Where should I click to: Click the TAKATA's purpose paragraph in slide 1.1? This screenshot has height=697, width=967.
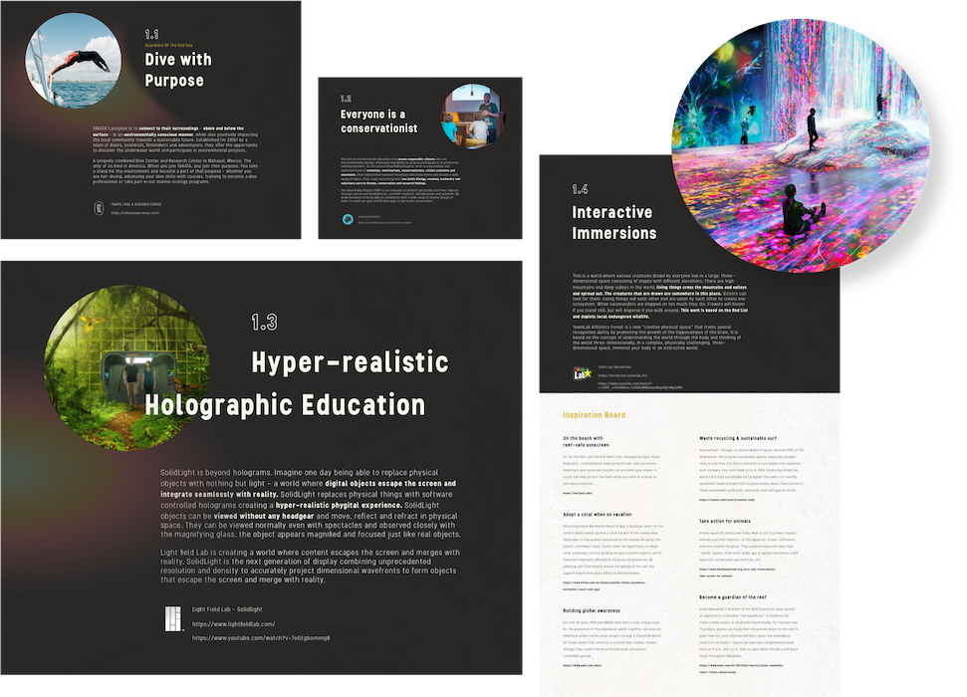(x=175, y=139)
